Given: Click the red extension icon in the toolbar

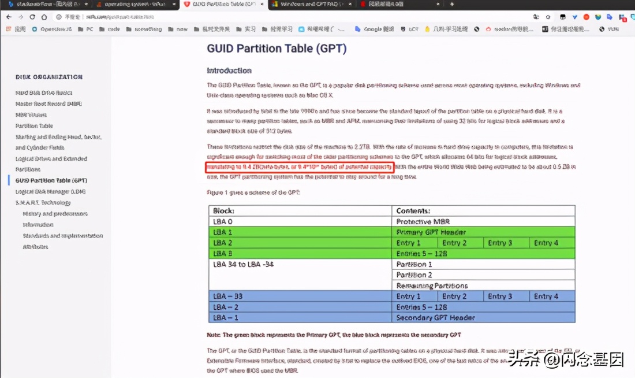Looking at the screenshot, I should (x=587, y=17).
